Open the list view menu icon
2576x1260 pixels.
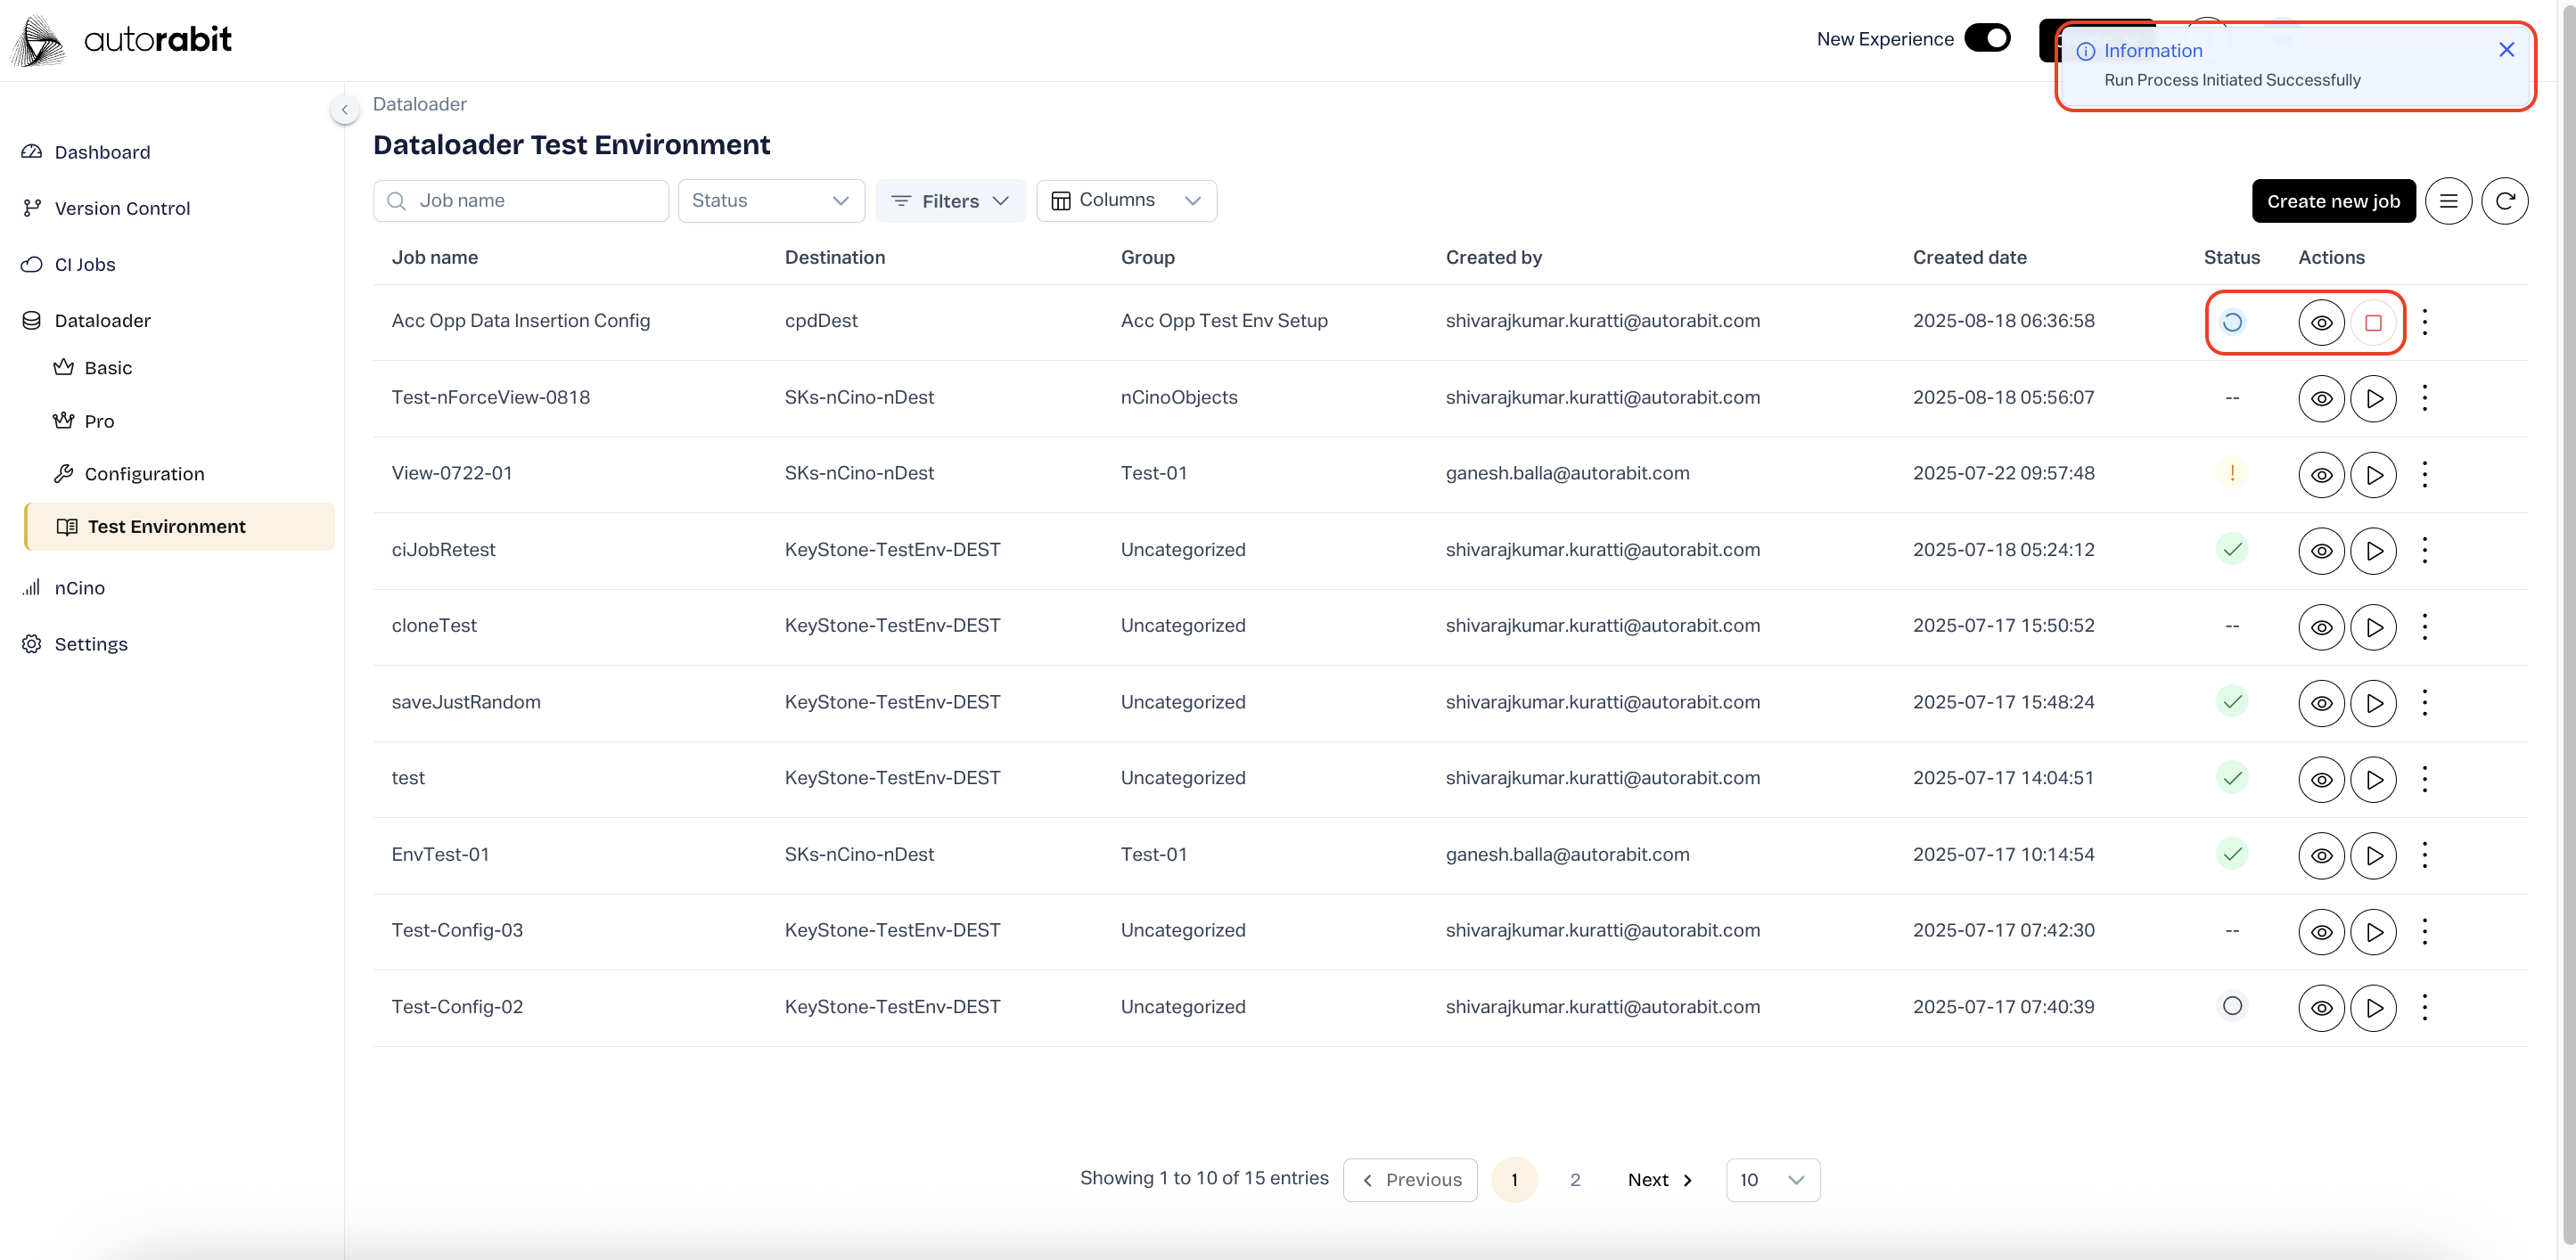tap(2448, 201)
